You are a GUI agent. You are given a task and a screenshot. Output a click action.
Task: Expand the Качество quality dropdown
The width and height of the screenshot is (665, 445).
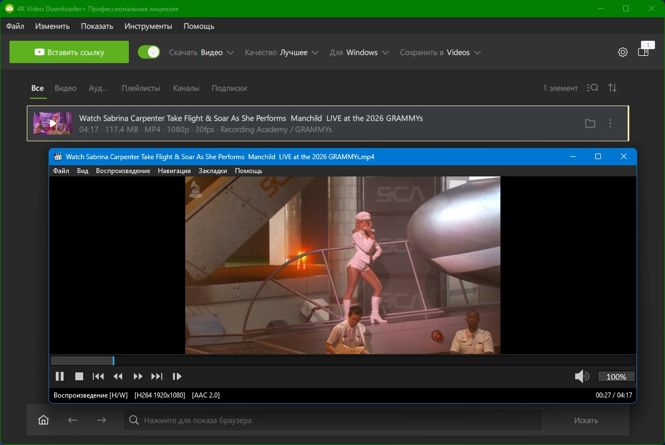point(282,52)
